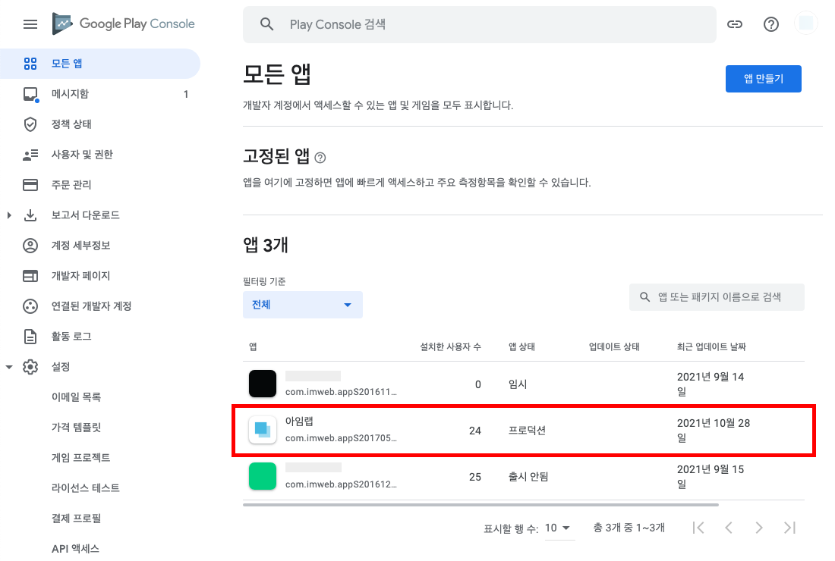The image size is (835, 561).
Task: Open the help question mark icon
Action: tap(771, 24)
